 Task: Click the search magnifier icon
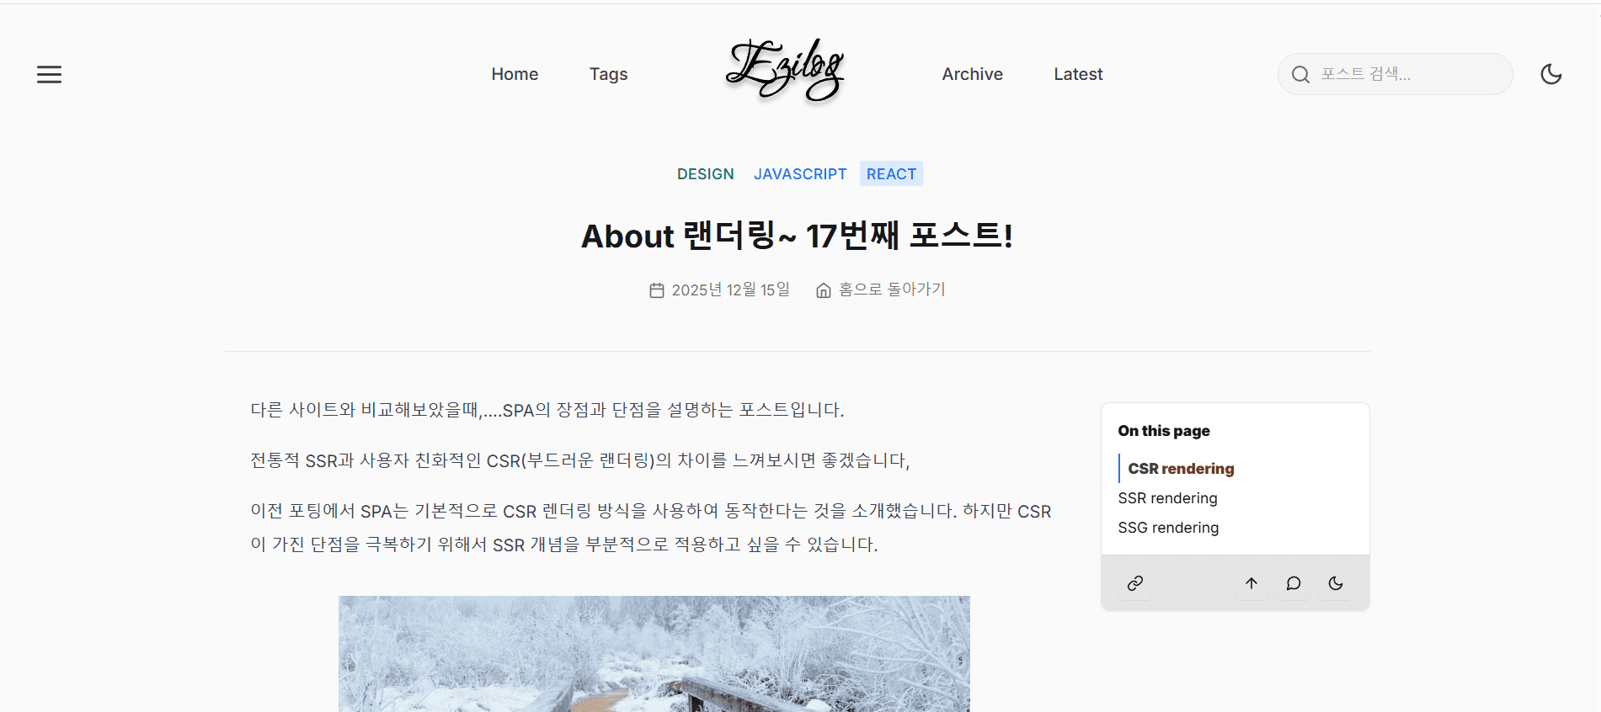click(x=1300, y=74)
